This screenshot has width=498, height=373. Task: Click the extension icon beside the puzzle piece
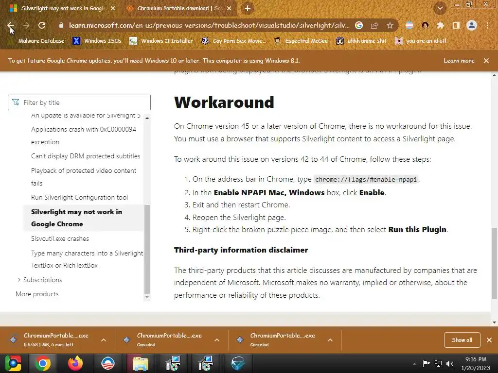425,25
